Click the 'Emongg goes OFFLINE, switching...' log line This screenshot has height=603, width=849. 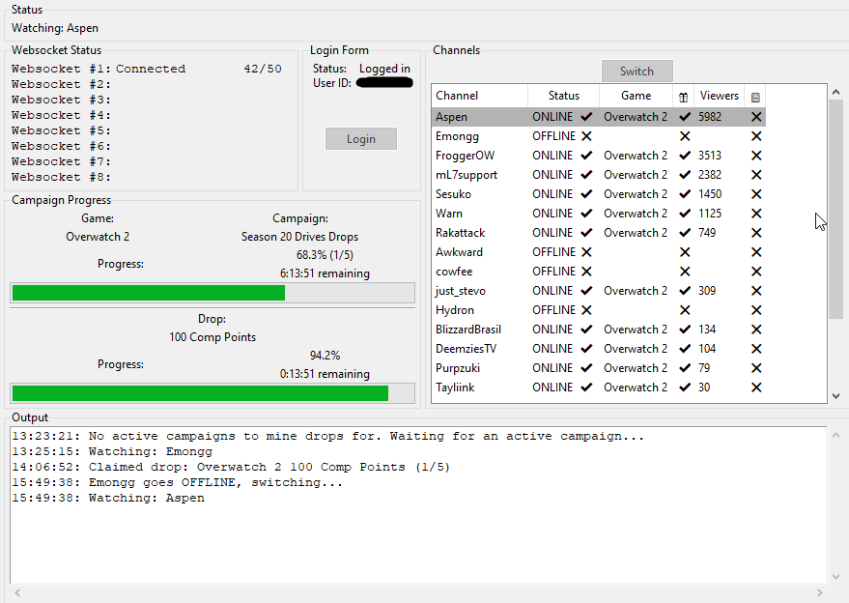coord(178,482)
